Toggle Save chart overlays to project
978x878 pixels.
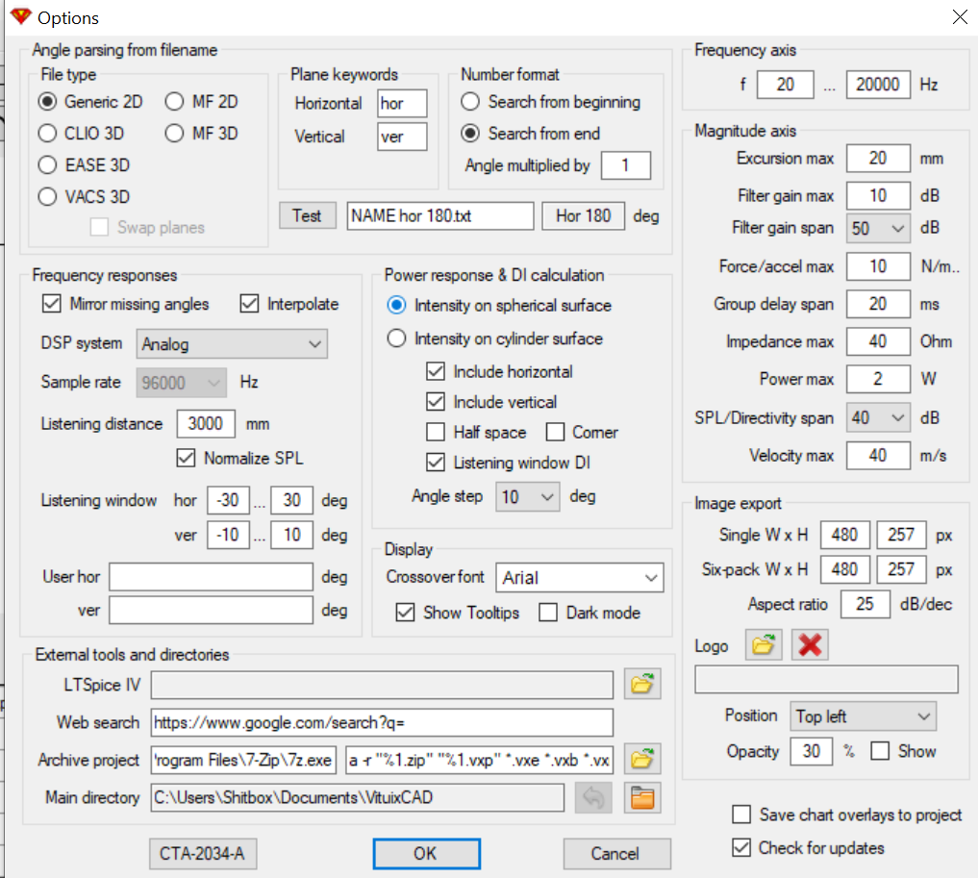click(x=741, y=815)
